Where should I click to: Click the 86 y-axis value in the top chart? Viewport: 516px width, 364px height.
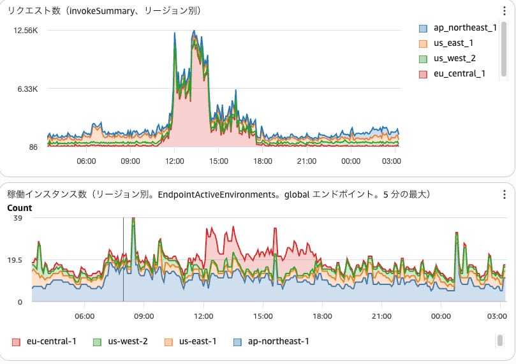click(x=33, y=147)
